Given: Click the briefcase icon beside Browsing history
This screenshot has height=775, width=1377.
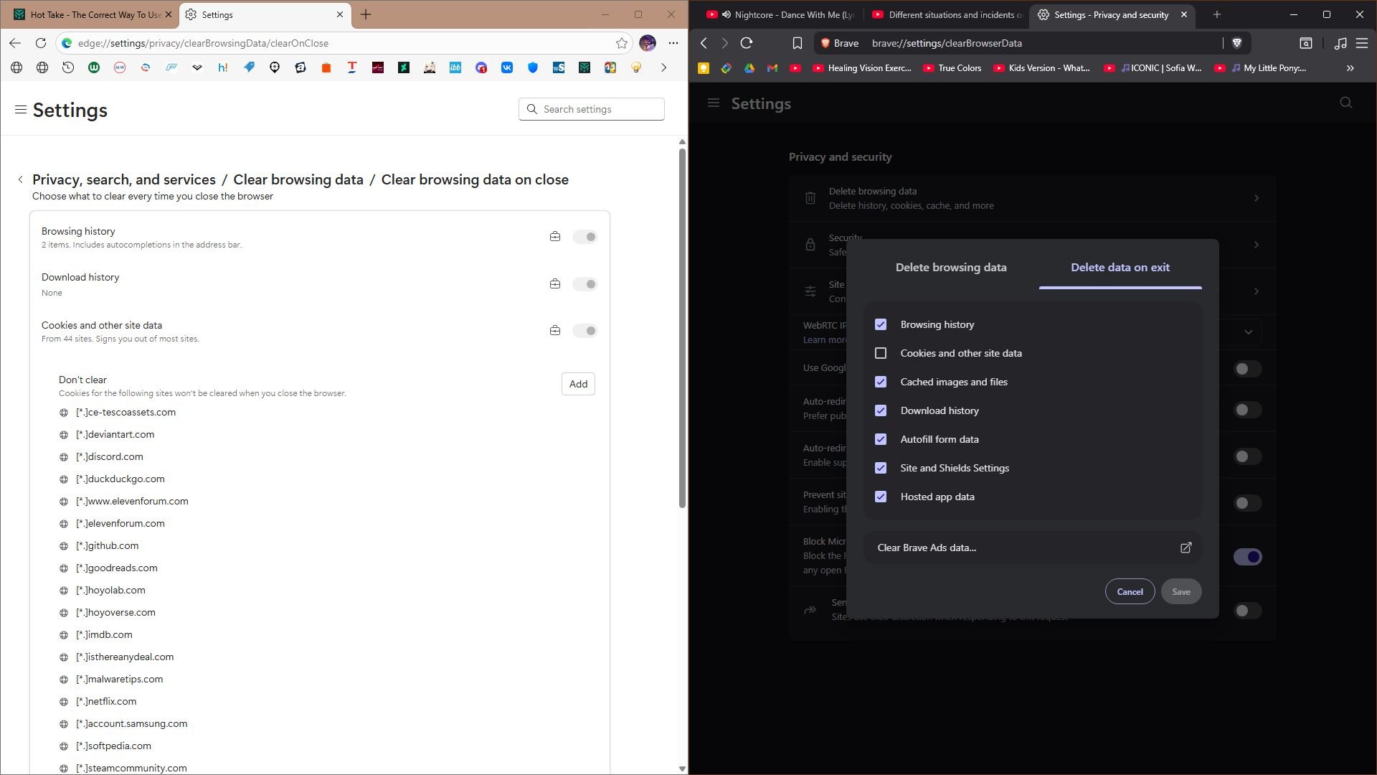Looking at the screenshot, I should coord(555,237).
